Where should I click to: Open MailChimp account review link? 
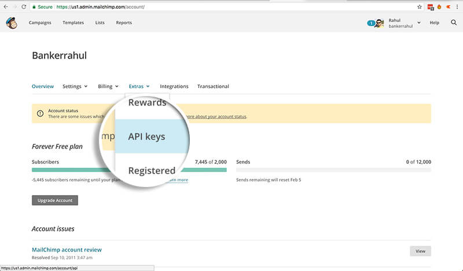coord(67,250)
